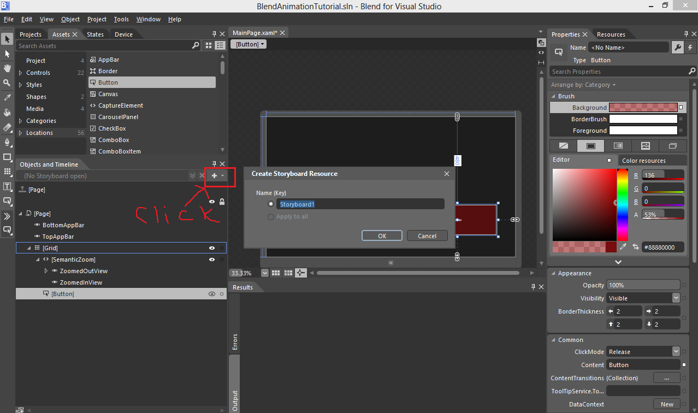This screenshot has width=698, height=413.
Task: Hide the [Grid] object with its eye toggle
Action: tap(212, 247)
